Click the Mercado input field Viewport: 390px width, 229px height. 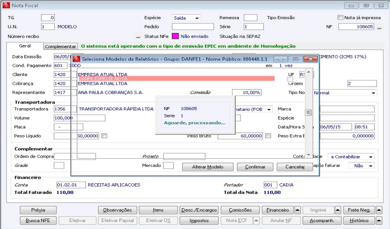[169, 165]
